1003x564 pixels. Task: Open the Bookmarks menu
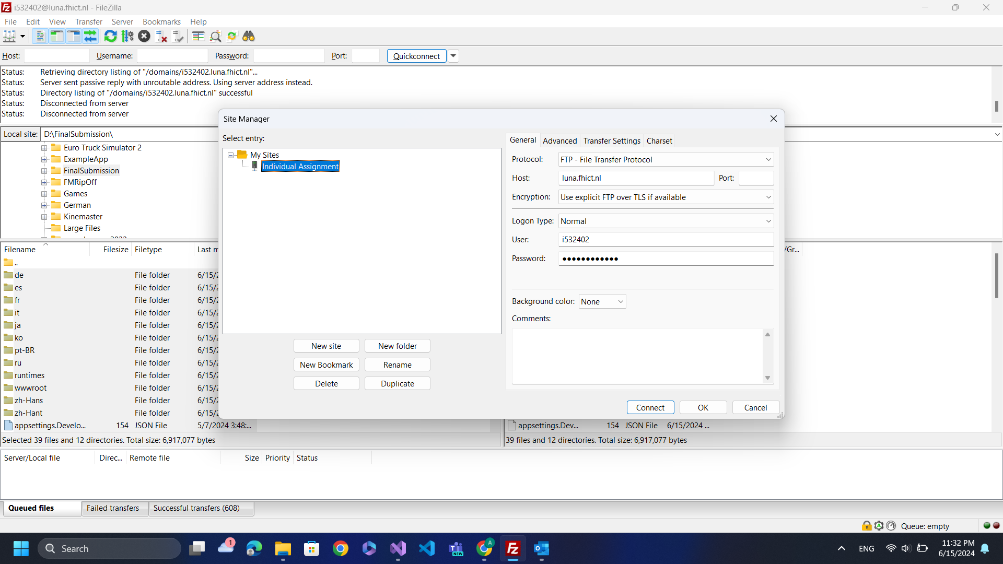pyautogui.click(x=161, y=22)
